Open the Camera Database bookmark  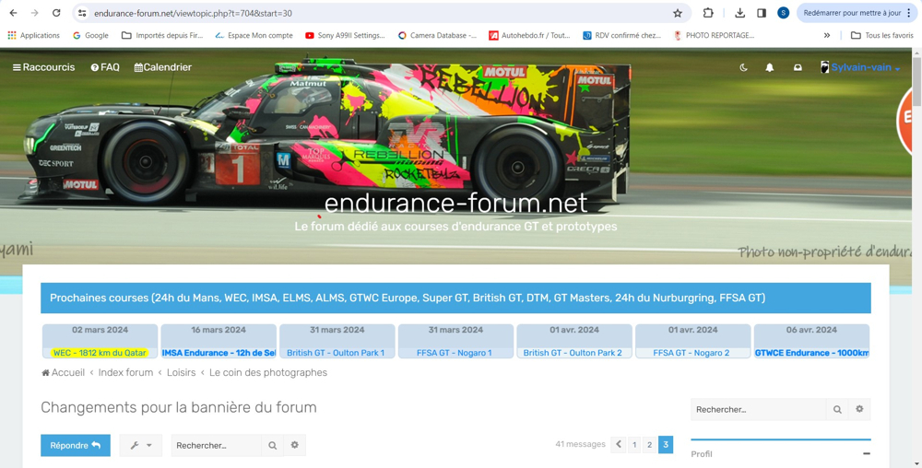(437, 35)
